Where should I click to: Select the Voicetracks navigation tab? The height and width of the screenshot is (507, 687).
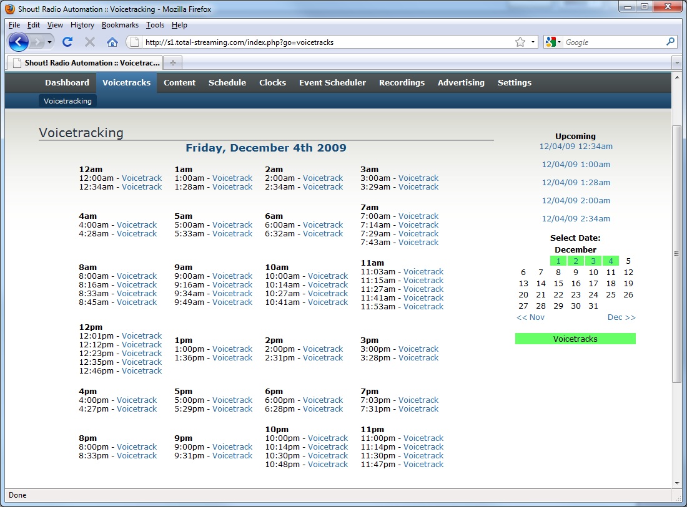(126, 83)
